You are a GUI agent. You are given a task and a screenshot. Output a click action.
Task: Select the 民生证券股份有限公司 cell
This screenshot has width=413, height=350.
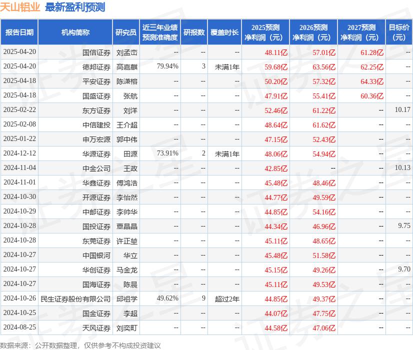(75, 299)
